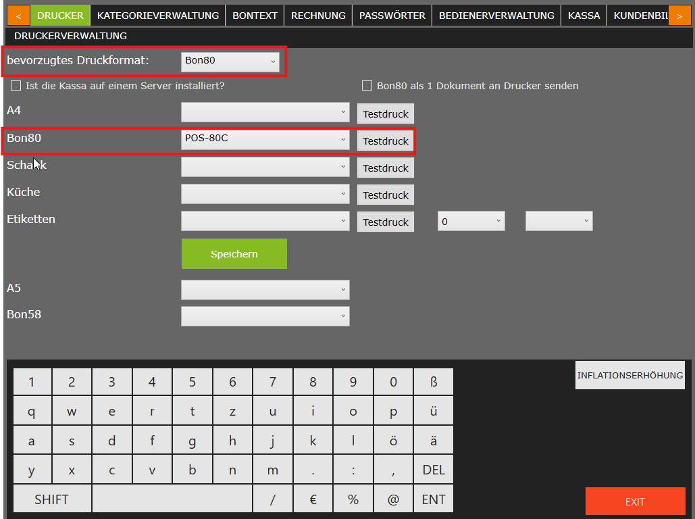Switch to the KATEGORIEVERWALTUNG tab

click(158, 15)
